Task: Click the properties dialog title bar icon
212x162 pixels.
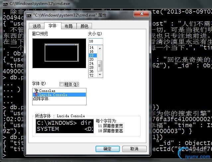Action: coord(29,15)
